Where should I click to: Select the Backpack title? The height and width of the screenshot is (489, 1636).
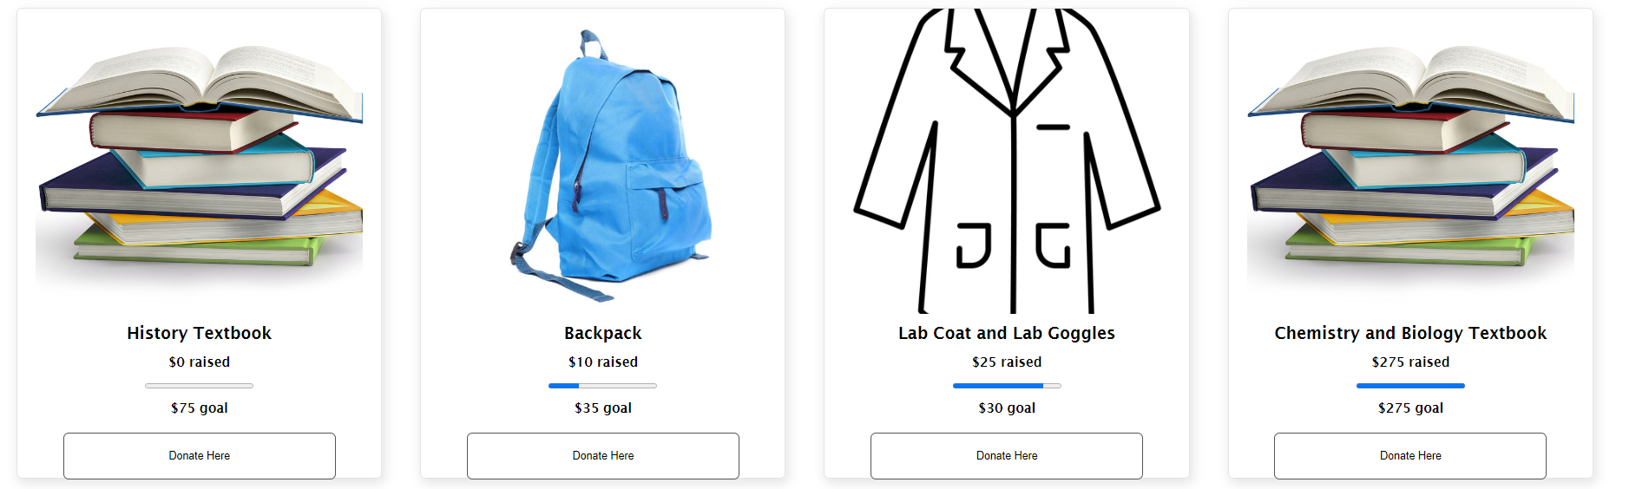(603, 333)
